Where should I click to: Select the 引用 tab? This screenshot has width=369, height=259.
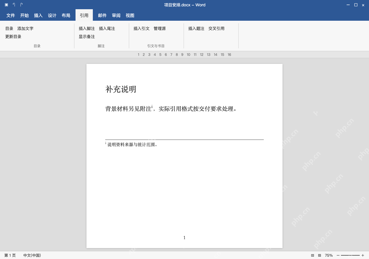point(84,16)
